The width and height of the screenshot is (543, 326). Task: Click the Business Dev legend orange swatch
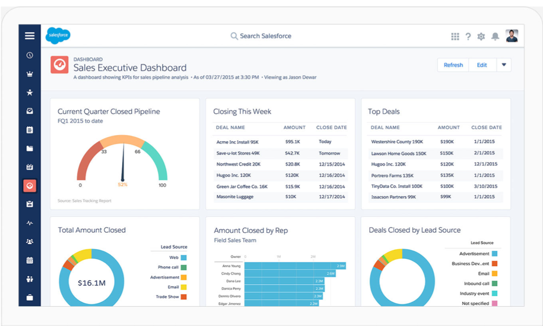click(x=494, y=263)
